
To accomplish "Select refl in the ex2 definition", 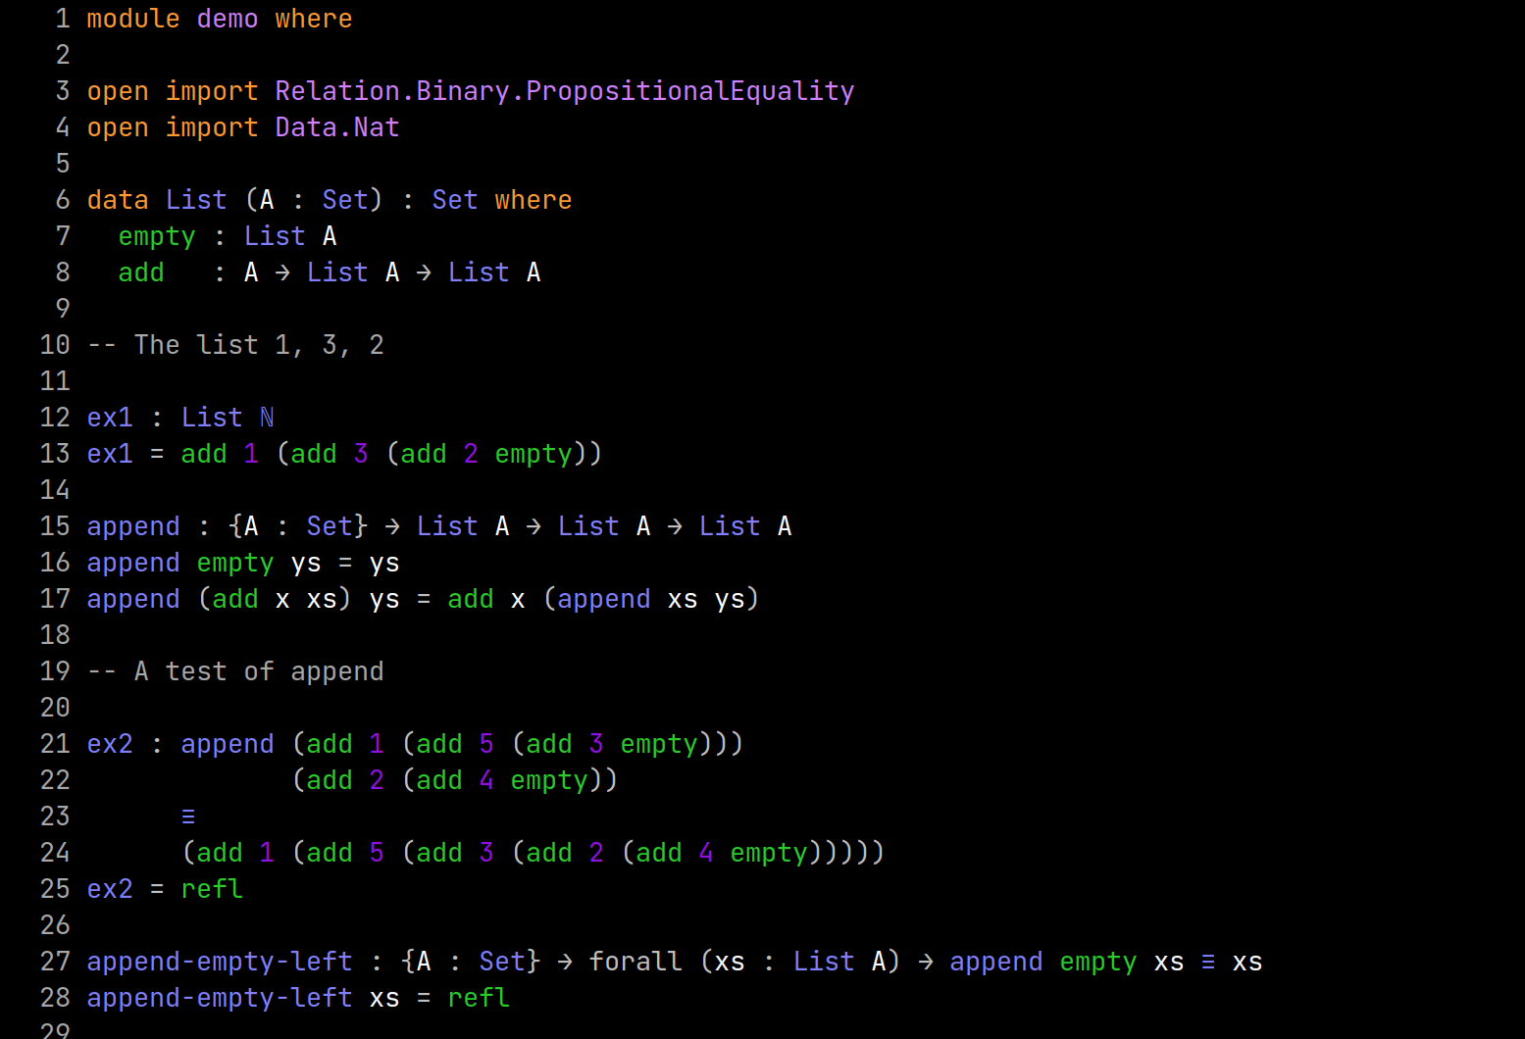I will [211, 888].
